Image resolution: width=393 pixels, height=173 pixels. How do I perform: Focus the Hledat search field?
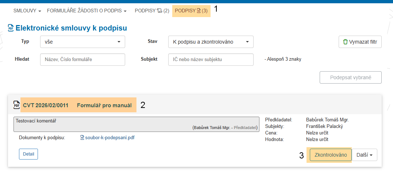coord(82,60)
